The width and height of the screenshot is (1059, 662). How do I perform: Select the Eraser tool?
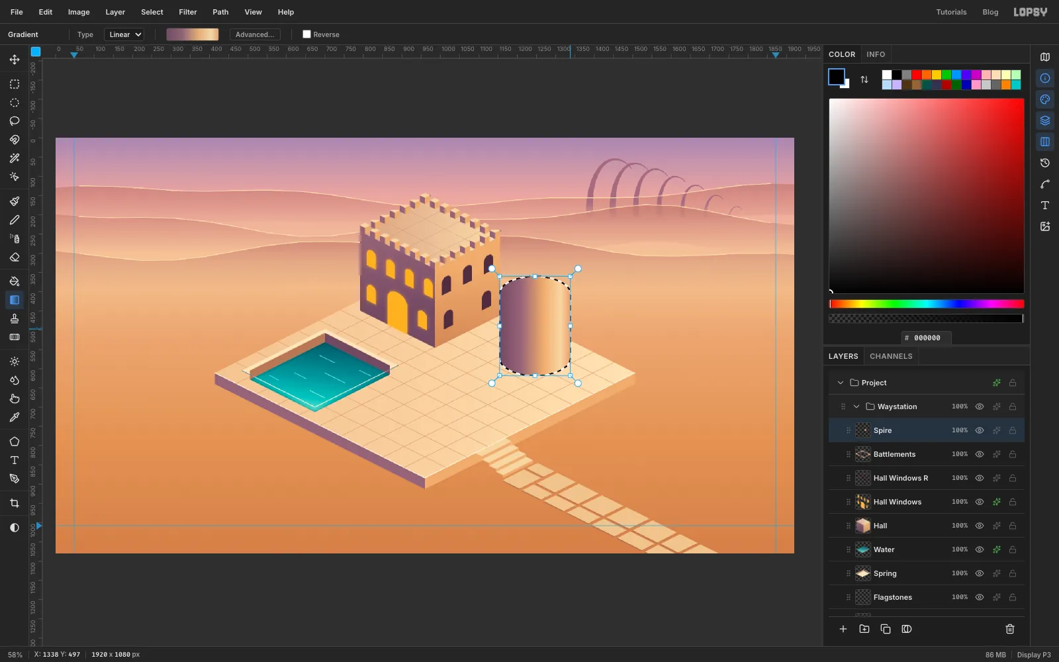15,257
